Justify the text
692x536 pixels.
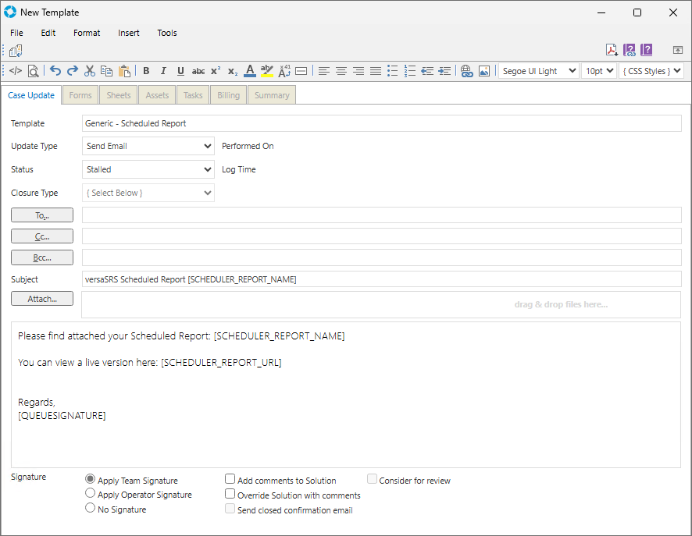(x=376, y=71)
